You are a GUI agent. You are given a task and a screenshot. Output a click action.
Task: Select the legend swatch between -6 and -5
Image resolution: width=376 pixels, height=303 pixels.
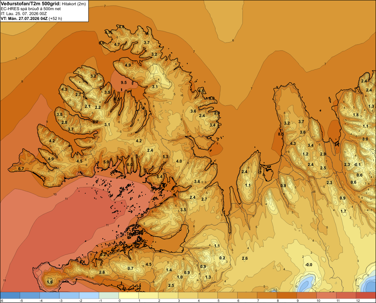tap(10, 295)
